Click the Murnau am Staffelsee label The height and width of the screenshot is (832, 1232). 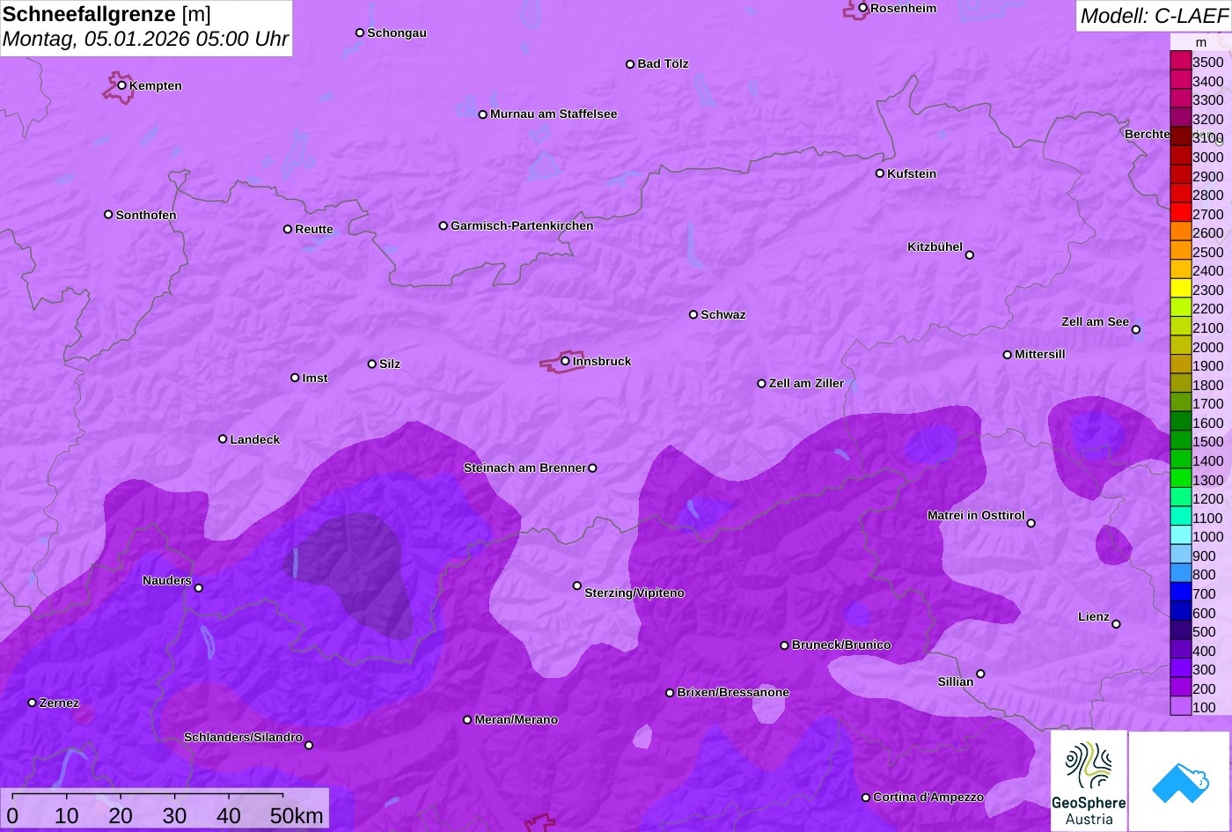pos(554,114)
